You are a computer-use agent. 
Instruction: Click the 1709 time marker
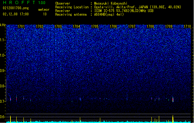[169, 26]
